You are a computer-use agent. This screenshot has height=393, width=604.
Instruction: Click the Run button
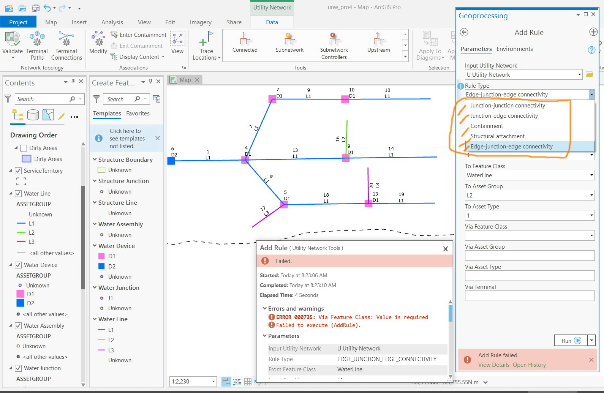click(x=571, y=340)
